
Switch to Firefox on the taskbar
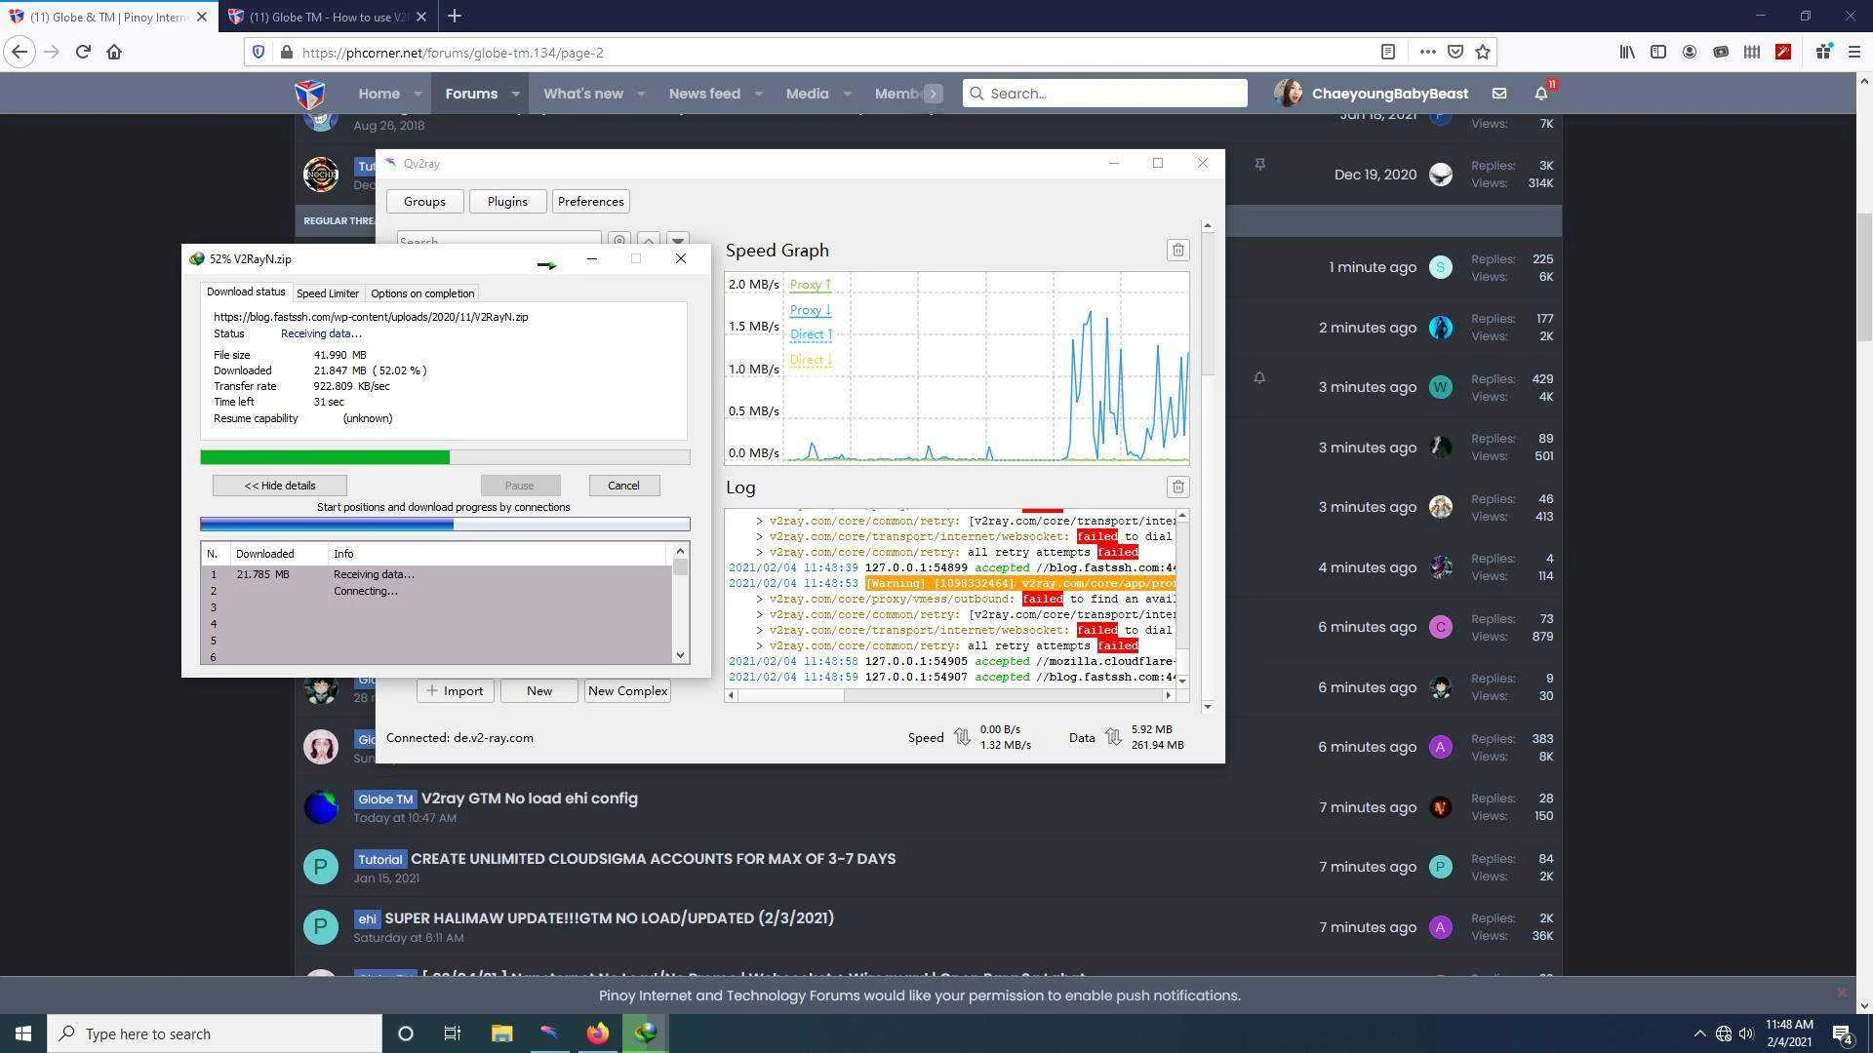tap(597, 1033)
